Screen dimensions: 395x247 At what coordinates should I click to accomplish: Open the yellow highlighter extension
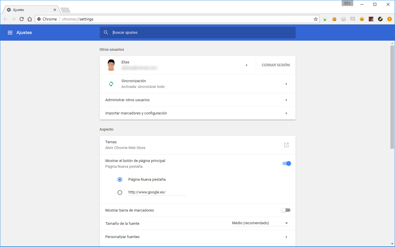[x=380, y=19]
